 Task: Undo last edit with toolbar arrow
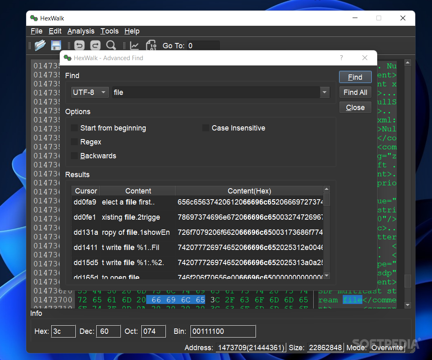pyautogui.click(x=79, y=45)
